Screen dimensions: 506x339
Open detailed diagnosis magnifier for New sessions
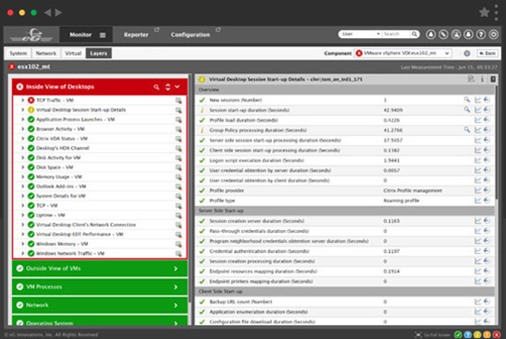[x=467, y=100]
